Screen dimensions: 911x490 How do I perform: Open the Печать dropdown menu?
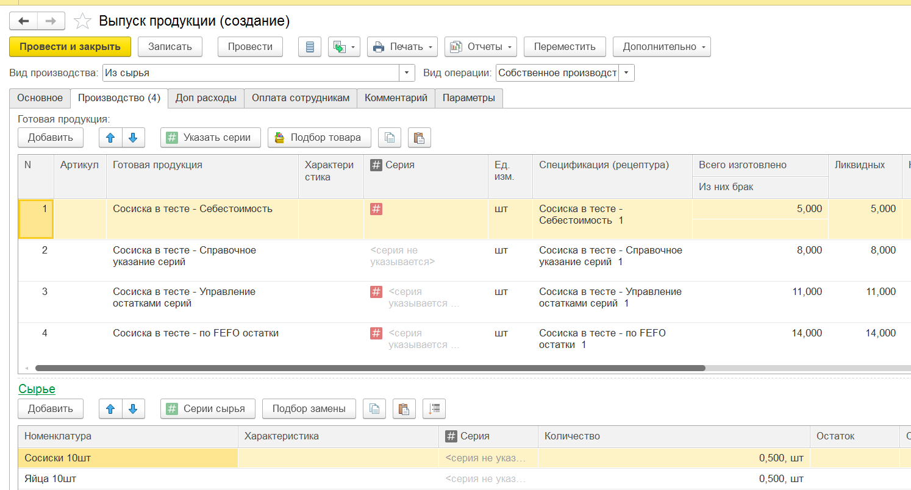click(x=402, y=47)
